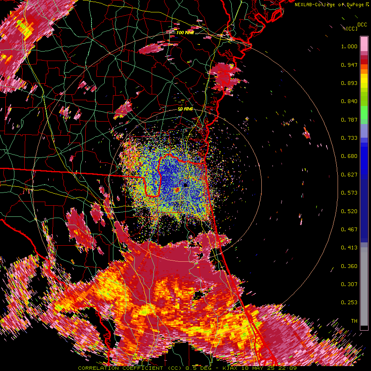Click the DCC label above the color scale
The image size is (371, 371).
362,25
